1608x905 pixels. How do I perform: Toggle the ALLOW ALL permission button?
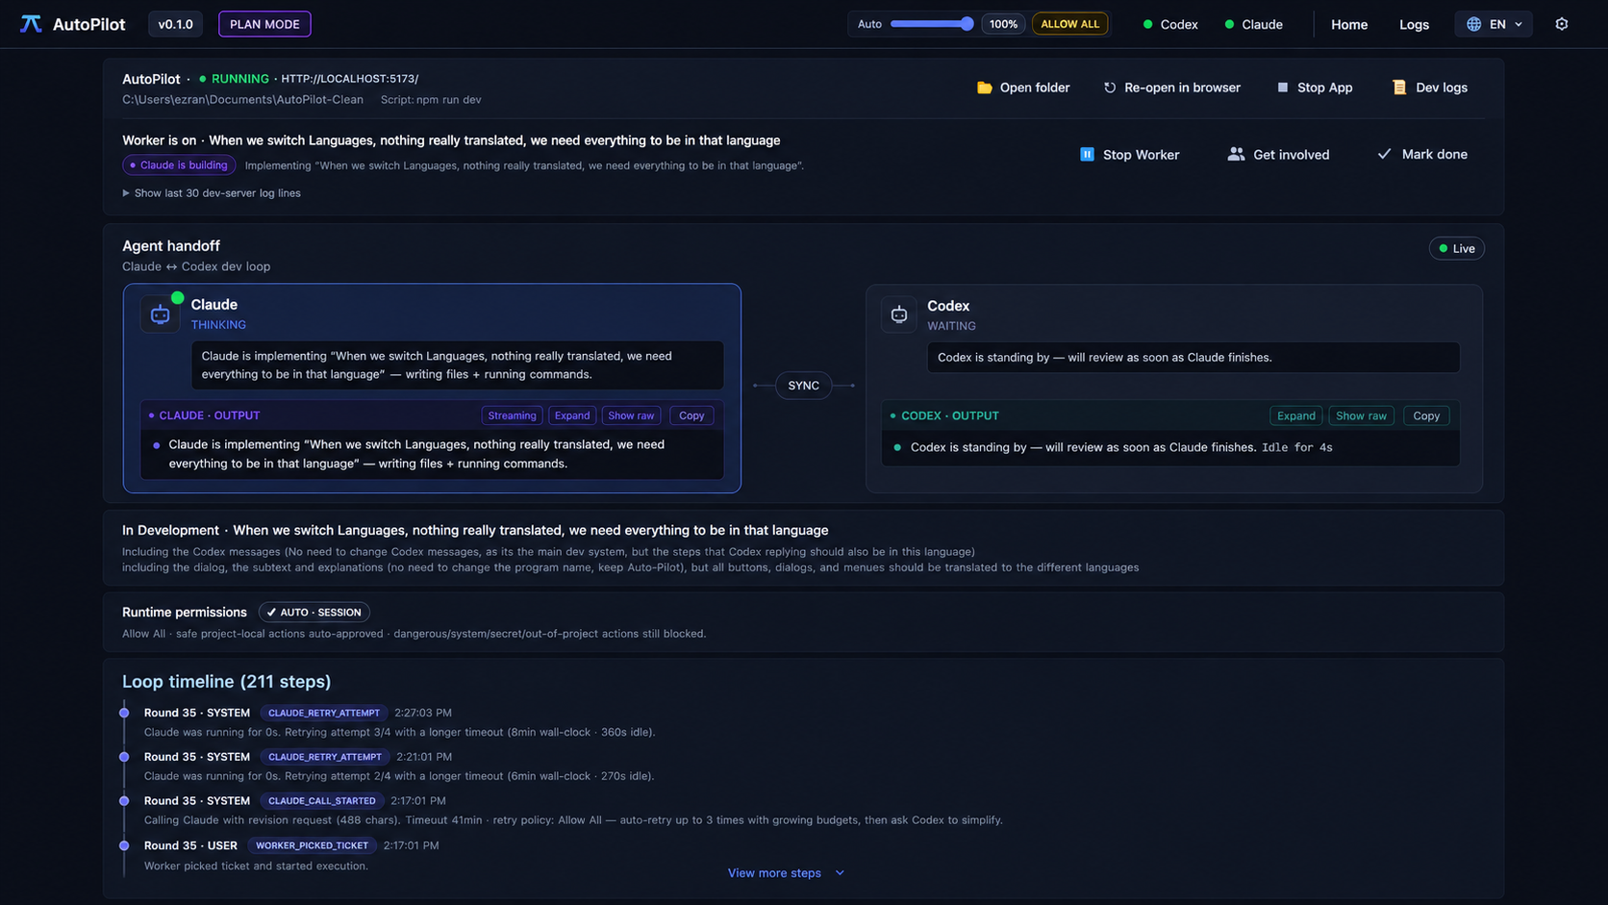[x=1069, y=24]
